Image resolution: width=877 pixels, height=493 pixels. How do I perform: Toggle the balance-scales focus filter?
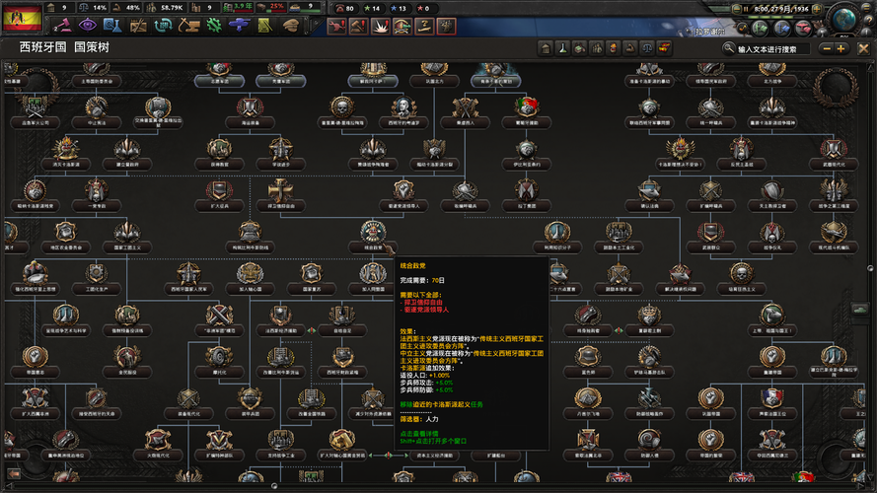pos(647,48)
